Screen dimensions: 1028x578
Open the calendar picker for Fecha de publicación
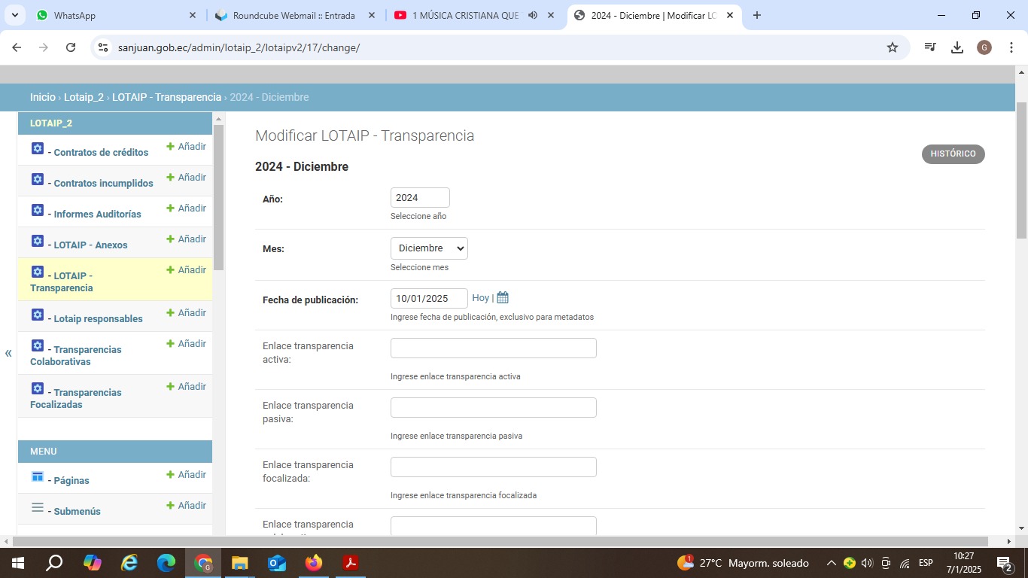coord(503,298)
